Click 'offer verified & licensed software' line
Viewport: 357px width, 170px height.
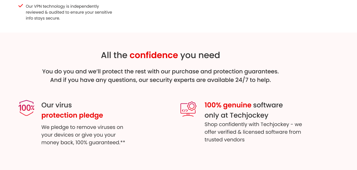tap(253, 132)
